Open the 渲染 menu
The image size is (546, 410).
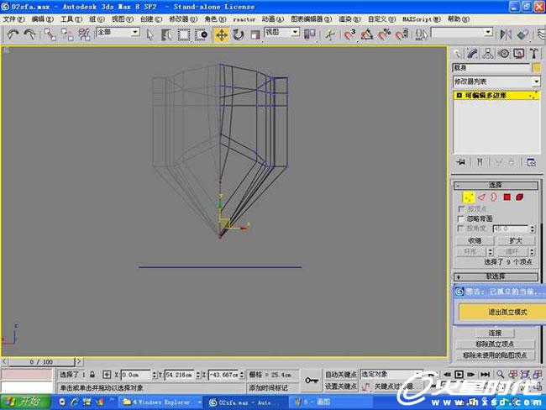[349, 19]
